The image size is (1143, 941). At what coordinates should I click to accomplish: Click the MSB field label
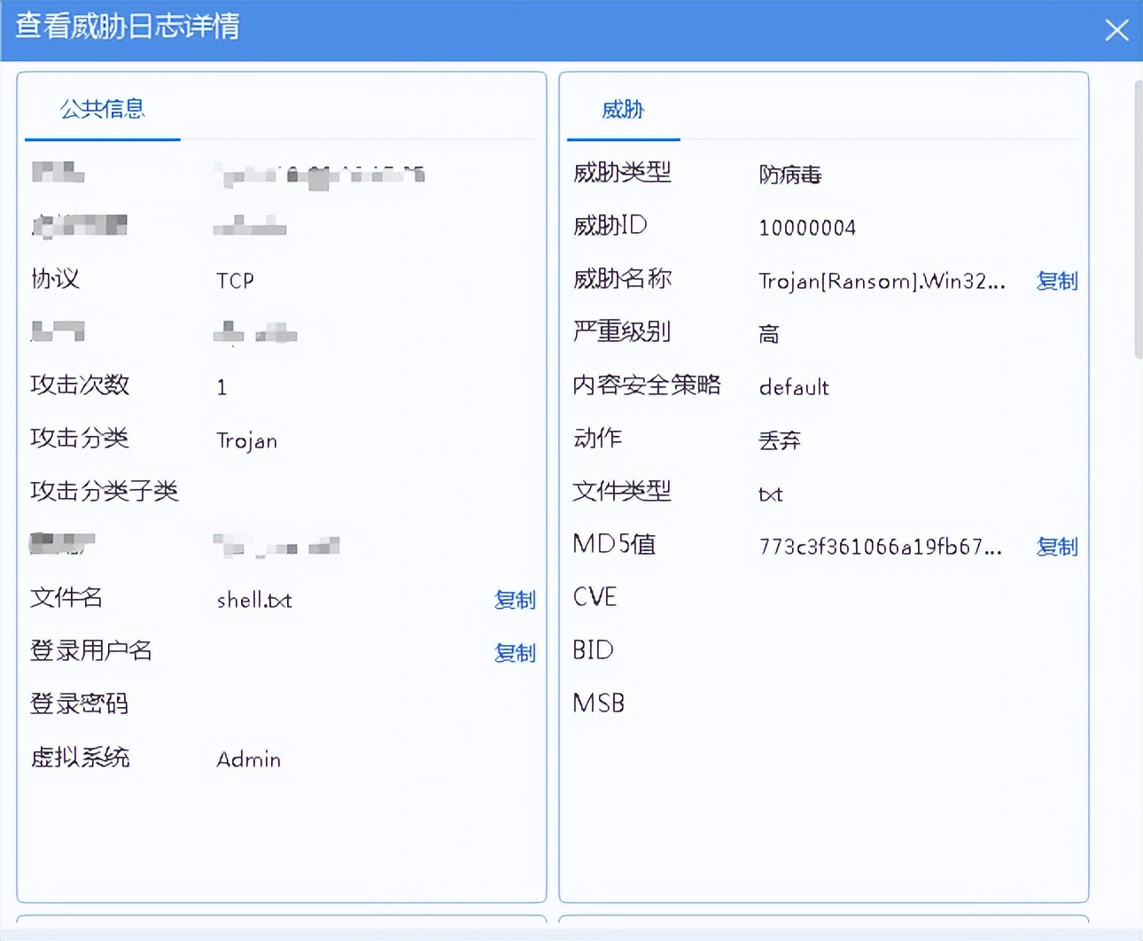tap(598, 704)
